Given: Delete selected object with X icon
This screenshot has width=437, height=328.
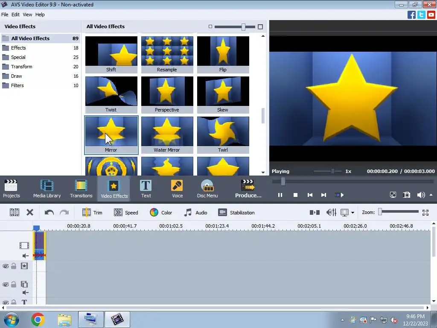Looking at the screenshot, I should [30, 213].
